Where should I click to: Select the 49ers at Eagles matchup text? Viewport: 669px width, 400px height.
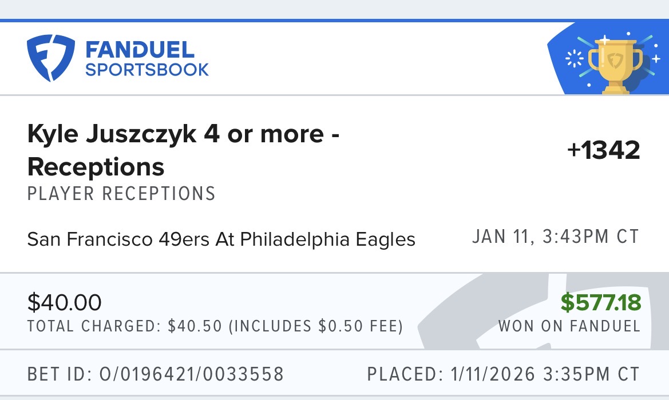221,239
